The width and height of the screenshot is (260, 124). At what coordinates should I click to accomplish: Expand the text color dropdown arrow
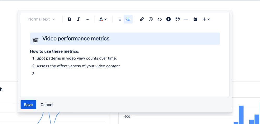106,19
